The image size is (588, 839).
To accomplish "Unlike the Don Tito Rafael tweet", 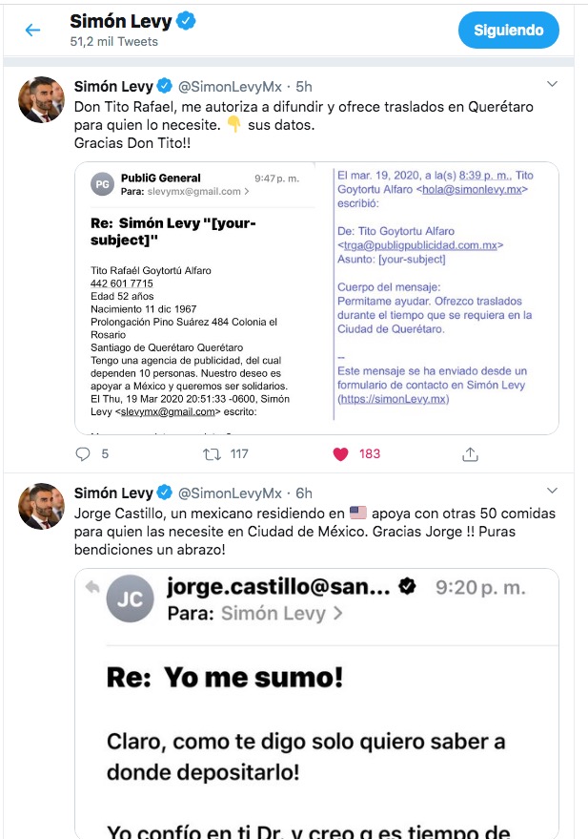I will coord(341,454).
